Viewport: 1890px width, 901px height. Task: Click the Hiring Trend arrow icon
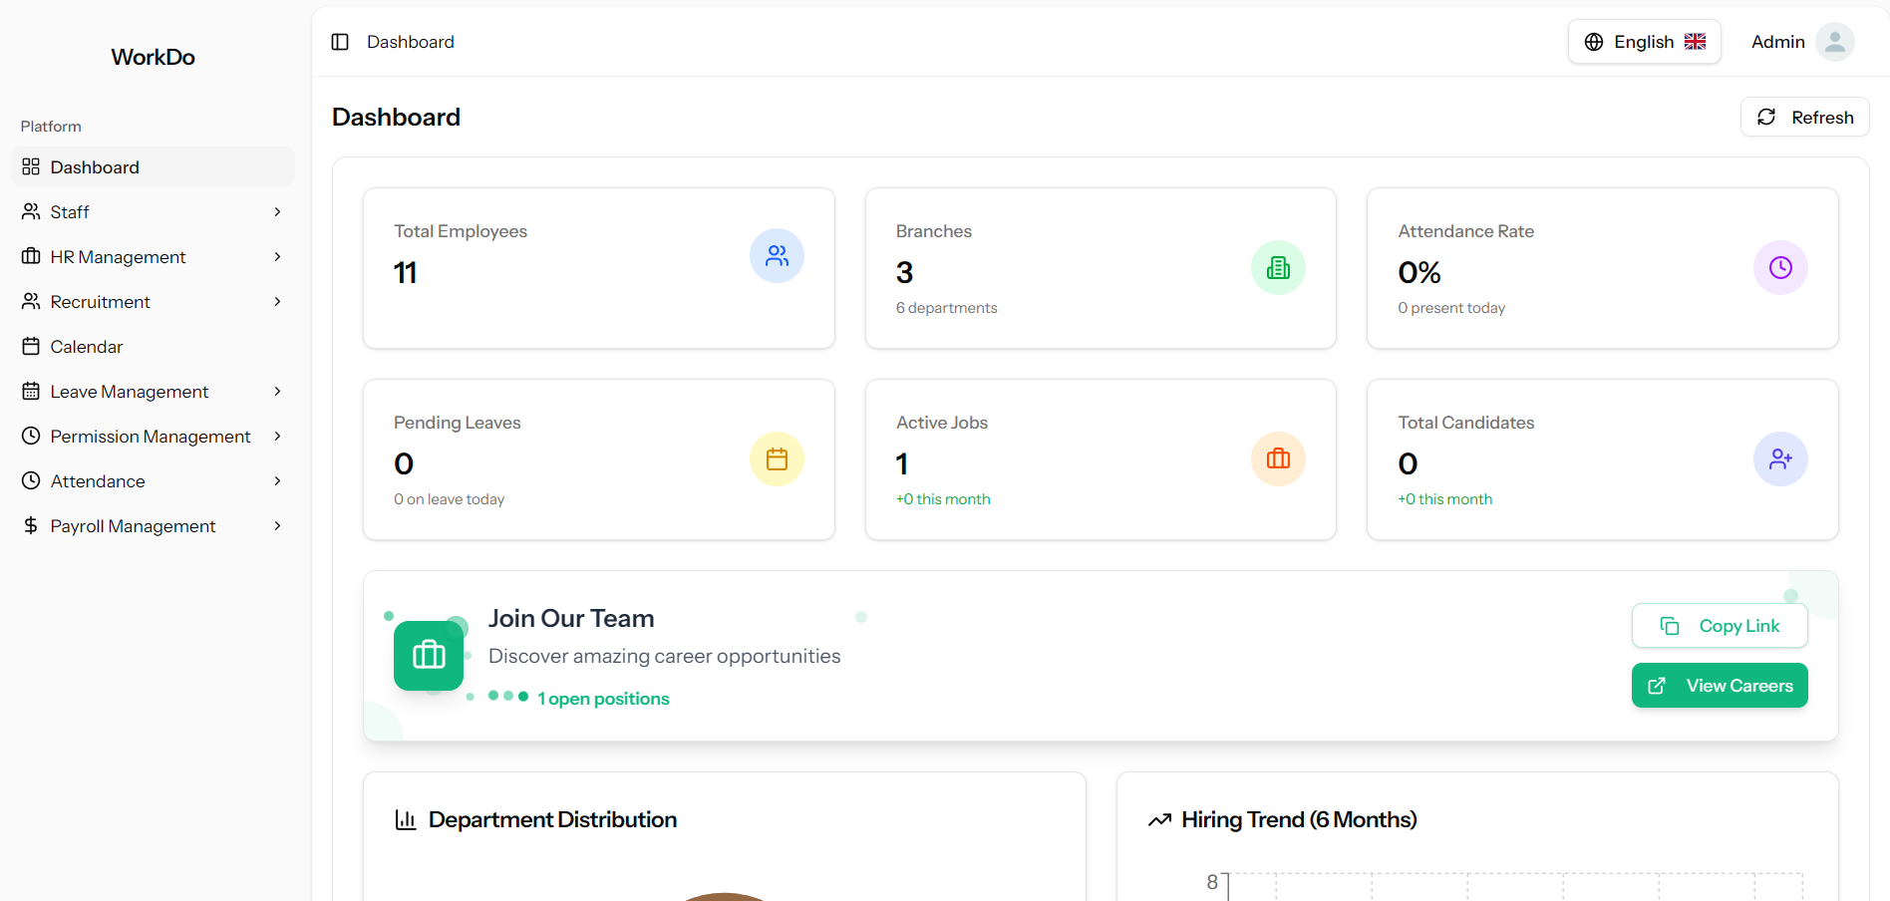[1159, 819]
